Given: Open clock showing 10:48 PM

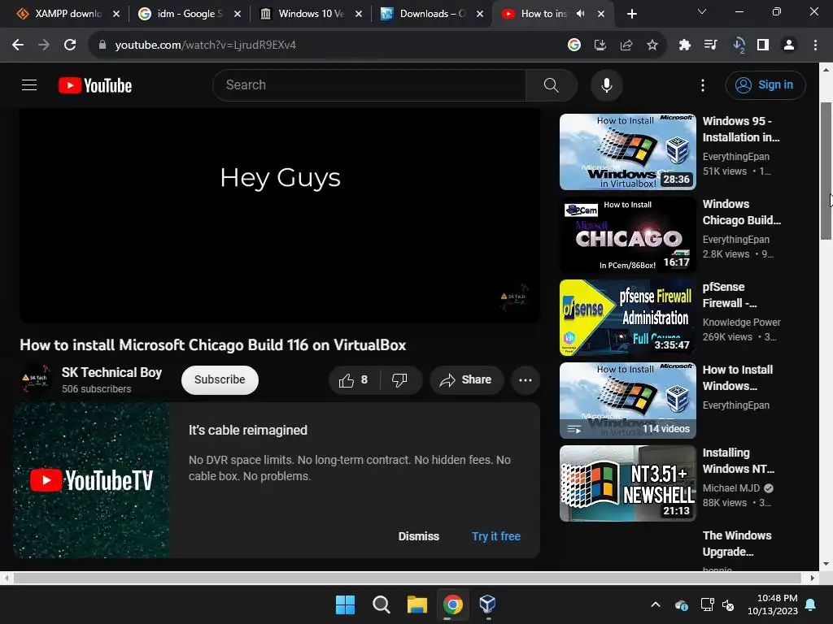Looking at the screenshot, I should pos(773,604).
